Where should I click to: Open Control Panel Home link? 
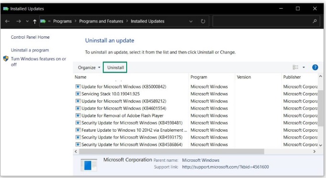(30, 37)
